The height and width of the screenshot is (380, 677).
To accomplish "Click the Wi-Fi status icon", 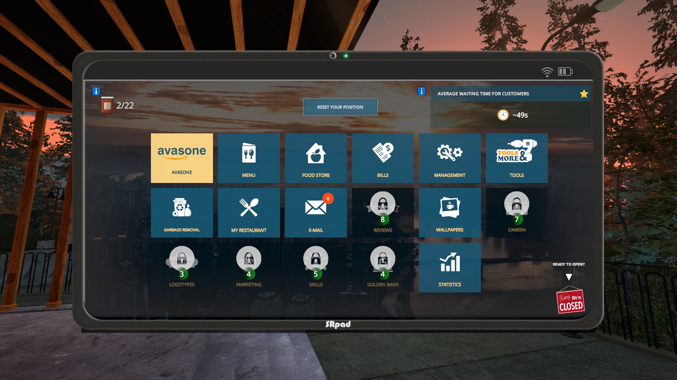I will click(547, 71).
